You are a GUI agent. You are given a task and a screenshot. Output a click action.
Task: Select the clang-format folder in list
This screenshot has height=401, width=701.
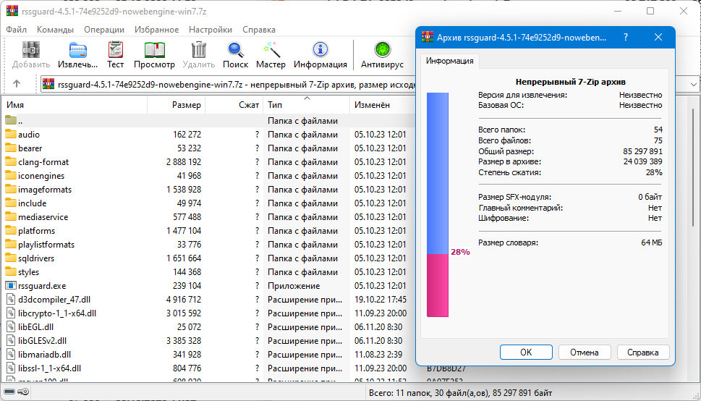pyautogui.click(x=43, y=162)
